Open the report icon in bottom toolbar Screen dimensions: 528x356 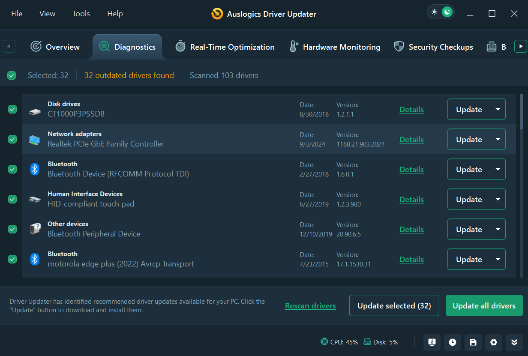click(x=432, y=342)
